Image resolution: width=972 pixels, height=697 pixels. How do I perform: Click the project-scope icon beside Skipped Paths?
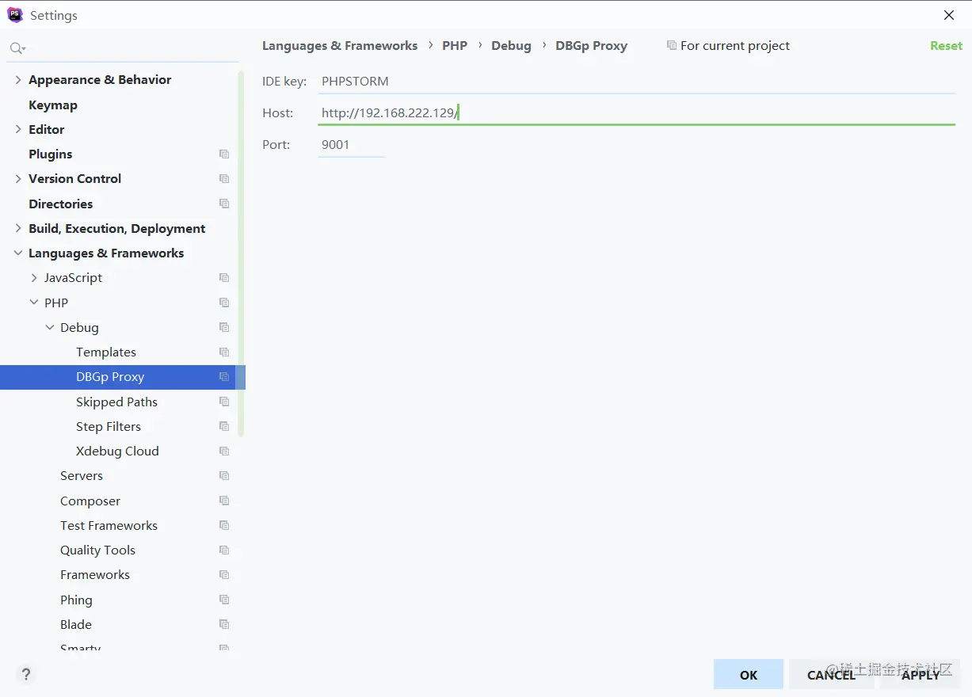tap(224, 402)
